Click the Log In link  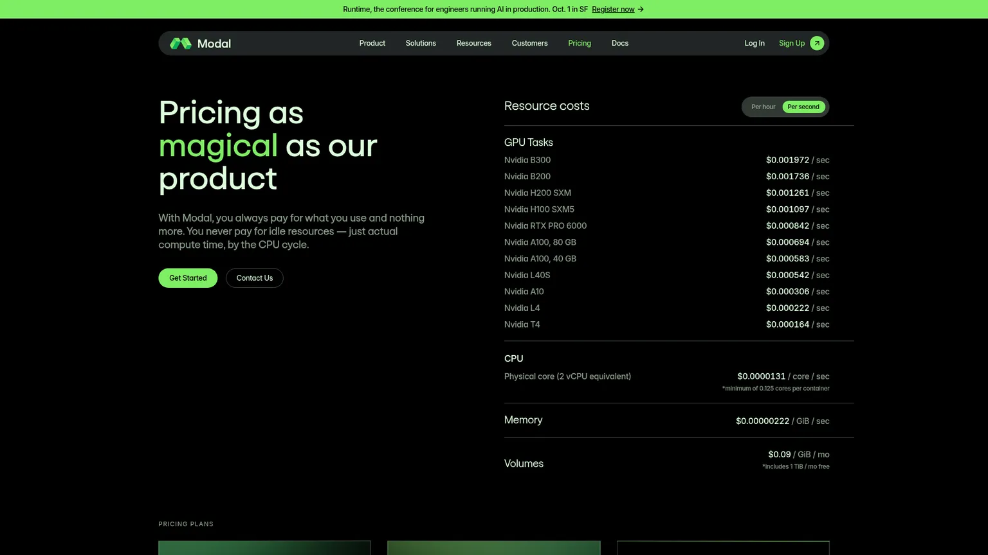tap(755, 43)
